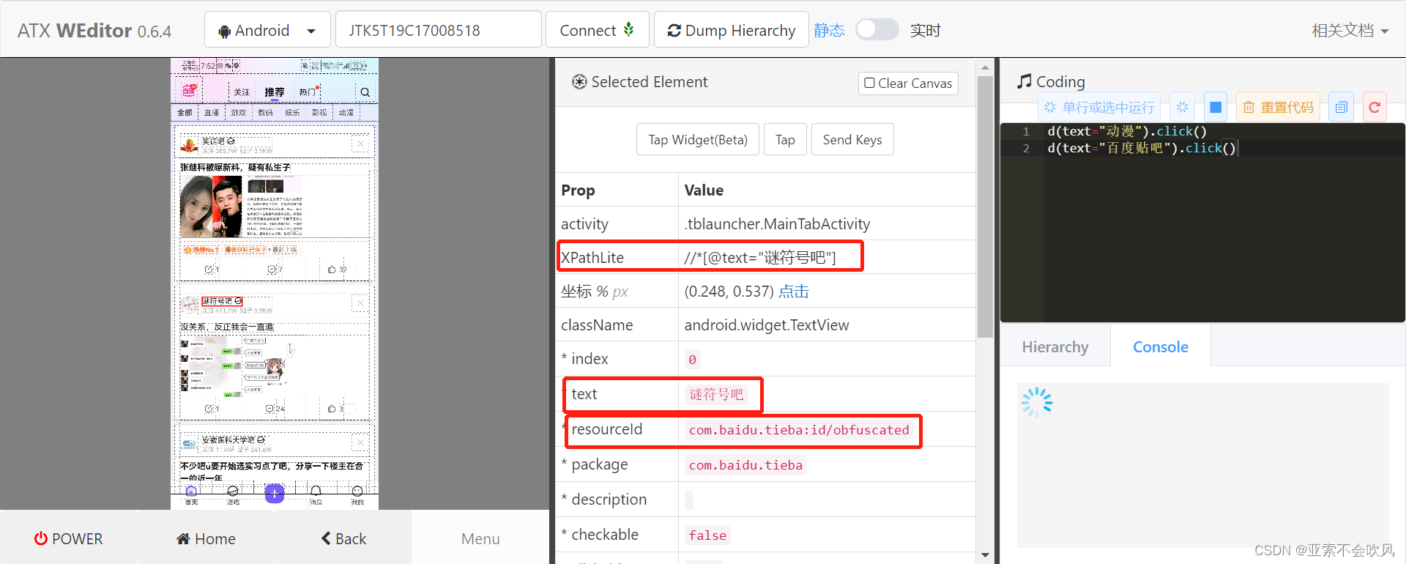Image resolution: width=1406 pixels, height=564 pixels.
Task: Click the Connect button
Action: [598, 30]
